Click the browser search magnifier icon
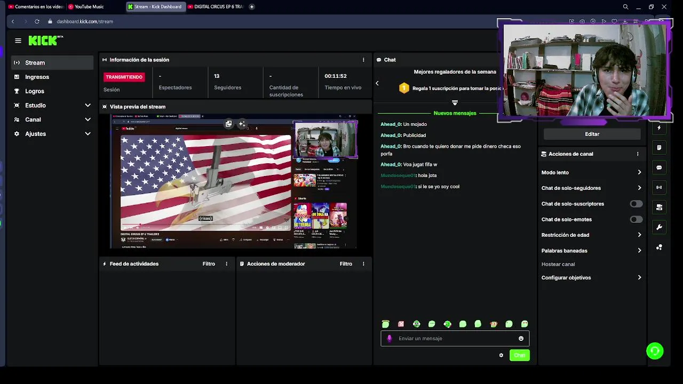 [x=625, y=7]
